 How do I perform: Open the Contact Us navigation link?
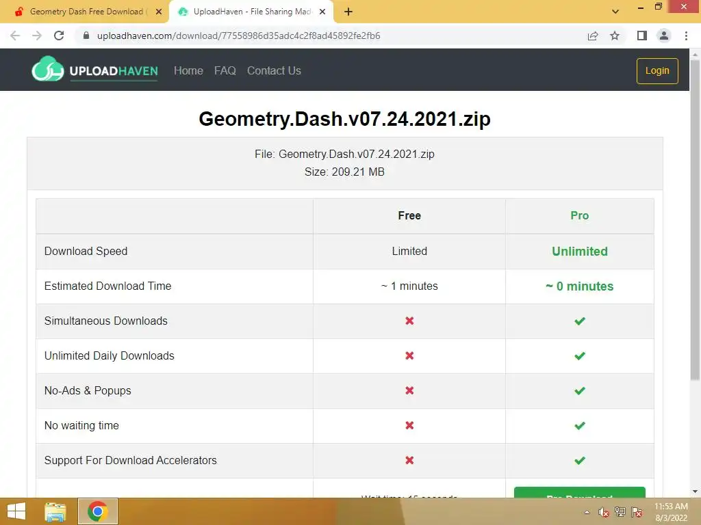[x=274, y=70]
